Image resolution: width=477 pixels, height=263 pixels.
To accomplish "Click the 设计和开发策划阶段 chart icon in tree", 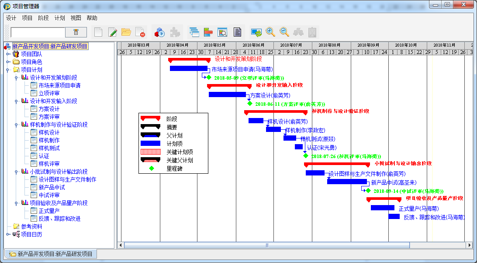I will click(24, 78).
